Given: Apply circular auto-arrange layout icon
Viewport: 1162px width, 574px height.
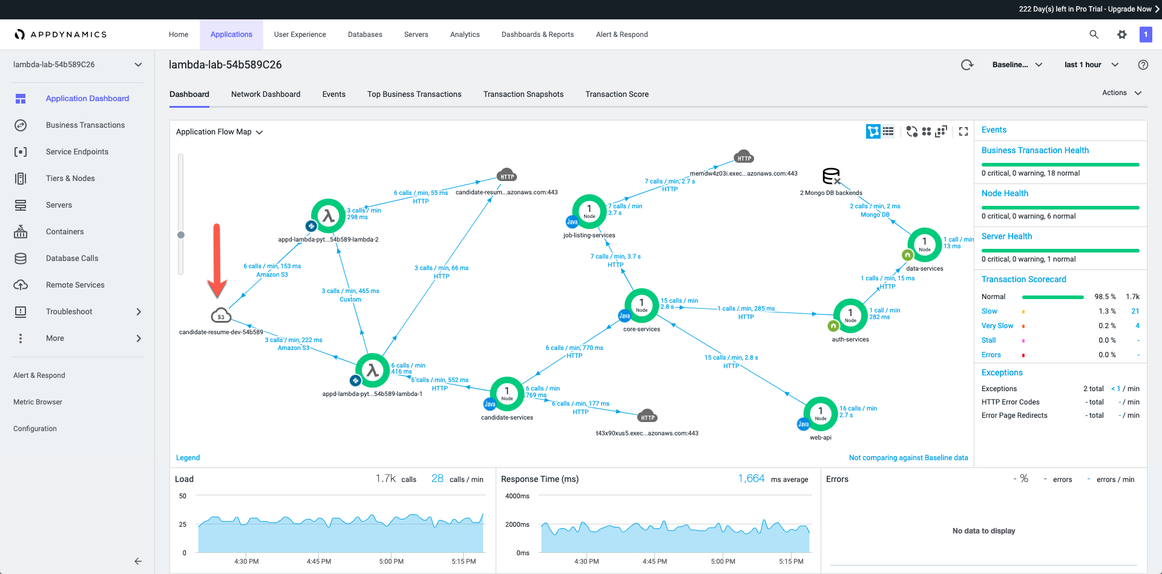Looking at the screenshot, I should coord(911,131).
